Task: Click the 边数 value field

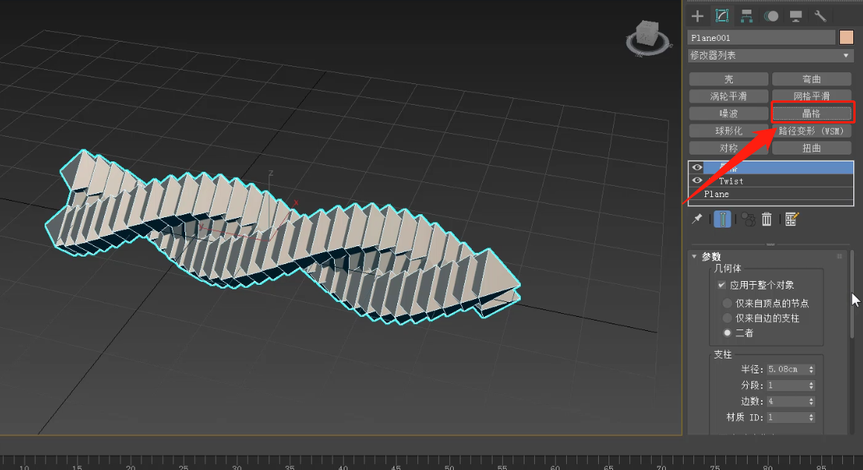Action: (x=786, y=401)
